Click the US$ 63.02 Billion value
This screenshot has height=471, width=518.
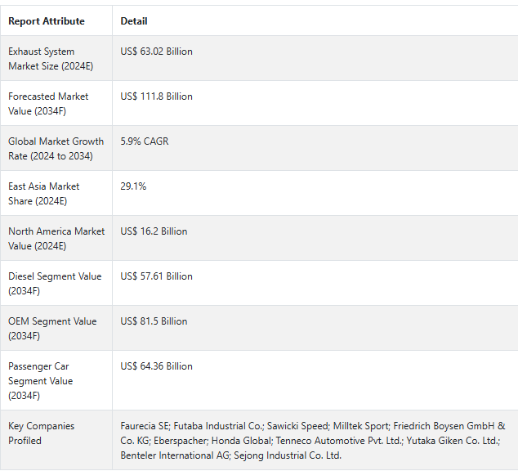[x=156, y=52]
